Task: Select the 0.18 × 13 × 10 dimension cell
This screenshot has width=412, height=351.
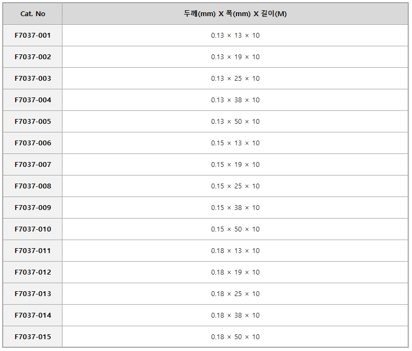Action: tap(235, 251)
